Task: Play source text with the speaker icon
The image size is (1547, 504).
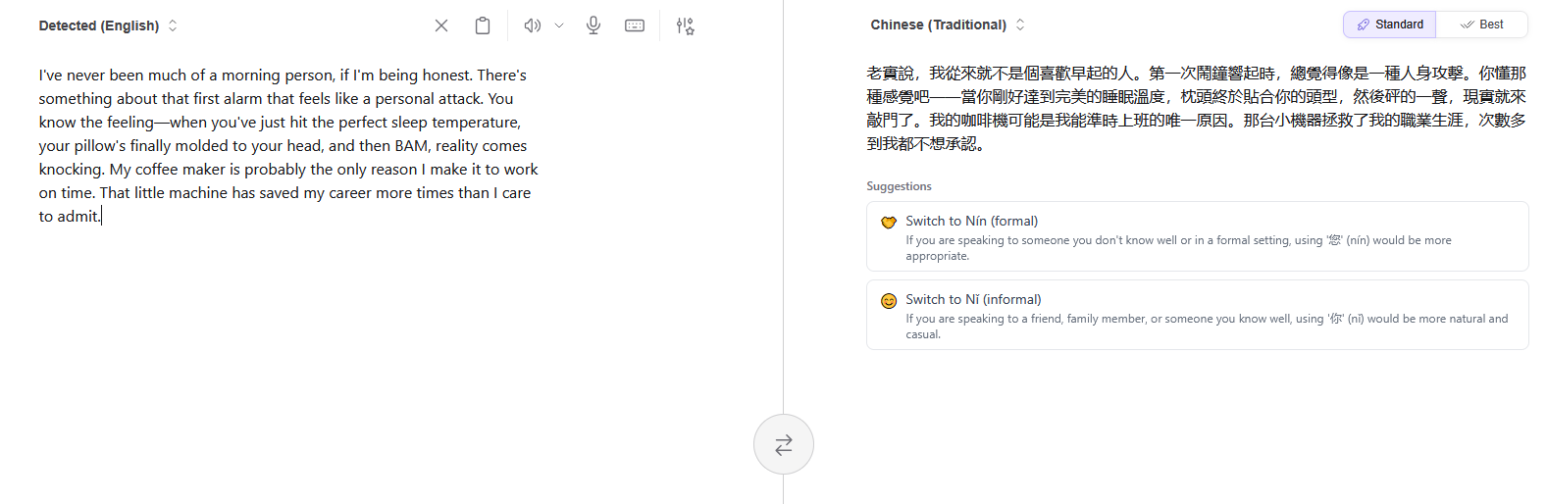Action: click(x=532, y=25)
